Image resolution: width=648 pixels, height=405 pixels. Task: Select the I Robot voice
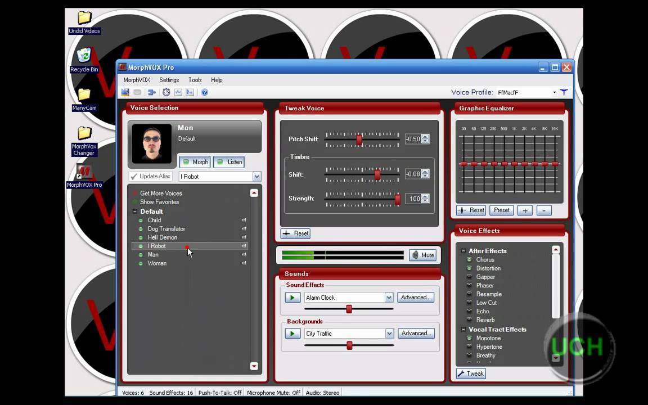point(190,246)
